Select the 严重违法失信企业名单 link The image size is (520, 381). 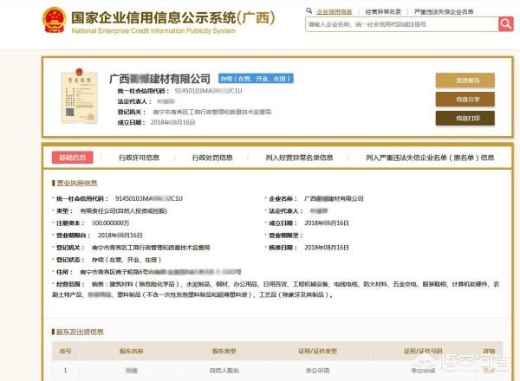coord(444,11)
